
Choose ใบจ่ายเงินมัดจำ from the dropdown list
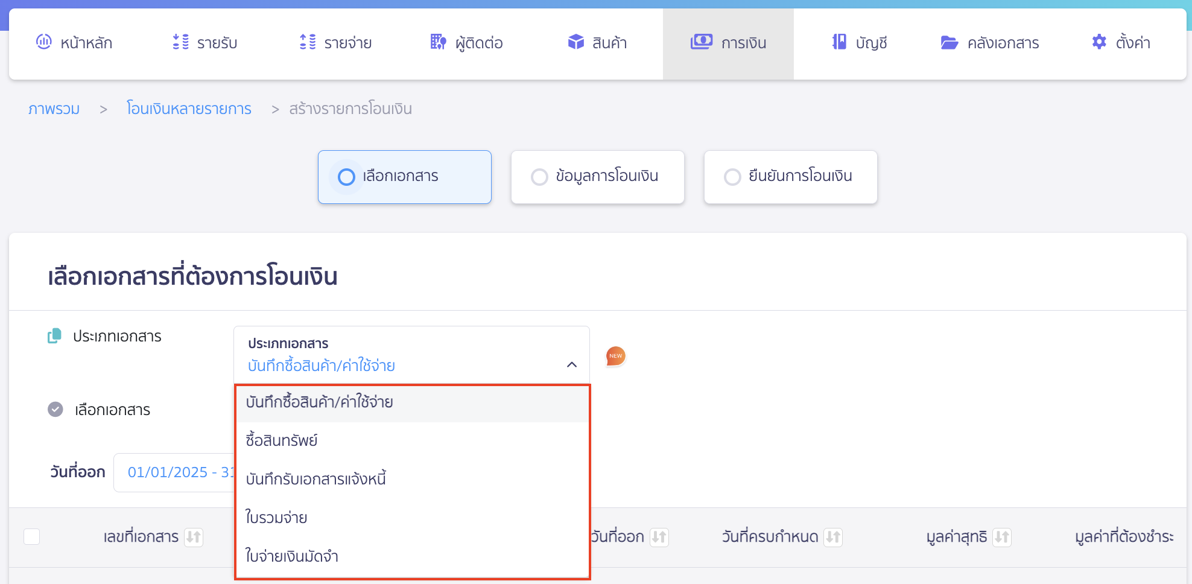293,556
